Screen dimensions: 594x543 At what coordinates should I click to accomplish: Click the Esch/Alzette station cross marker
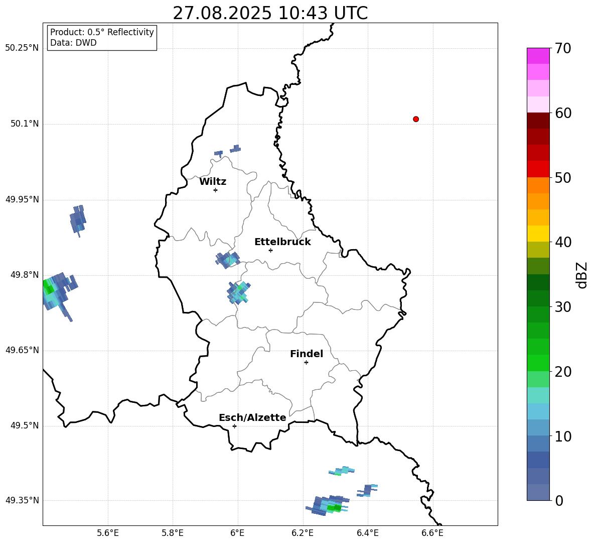234,426
